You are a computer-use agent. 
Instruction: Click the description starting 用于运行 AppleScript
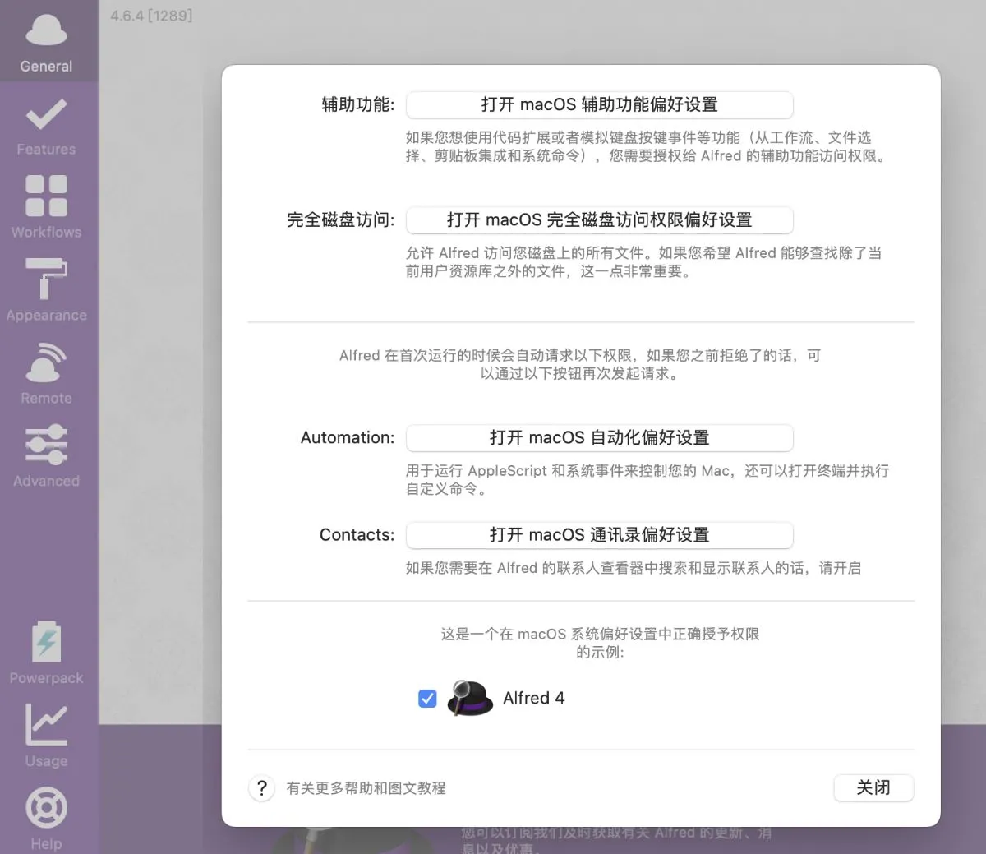647,479
